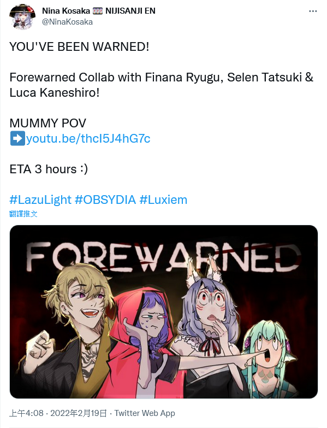Viewport: 327px width, 428px height.
Task: Open the youtu.be/thcI5J4hG7c link
Action: [88, 138]
